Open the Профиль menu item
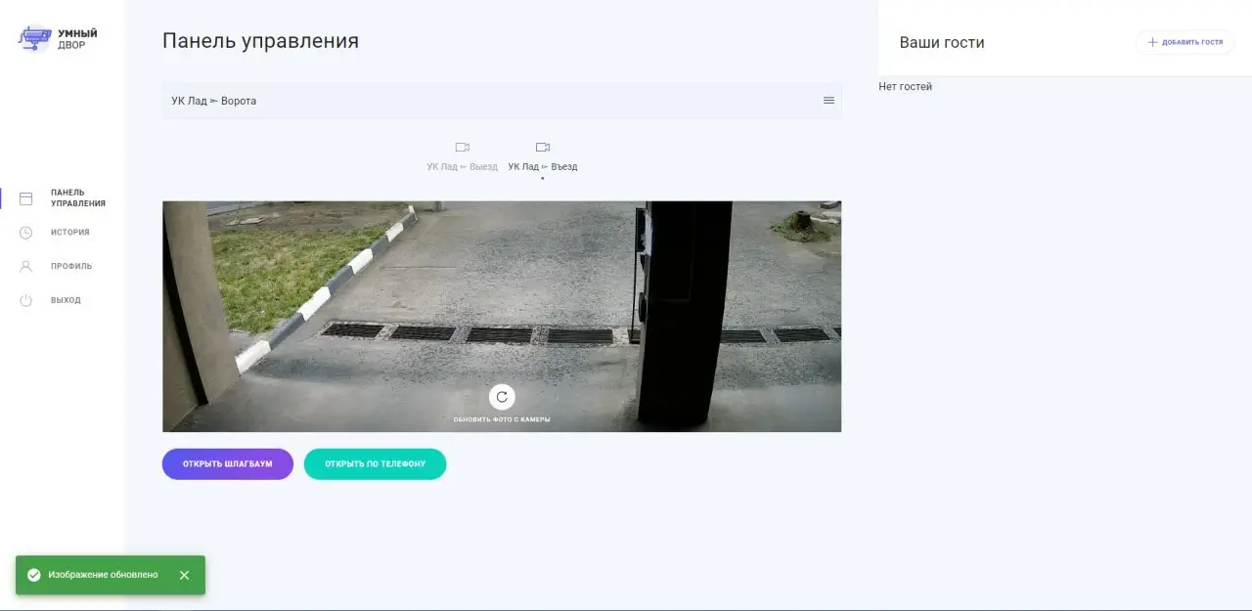Image resolution: width=1252 pixels, height=611 pixels. (x=71, y=266)
